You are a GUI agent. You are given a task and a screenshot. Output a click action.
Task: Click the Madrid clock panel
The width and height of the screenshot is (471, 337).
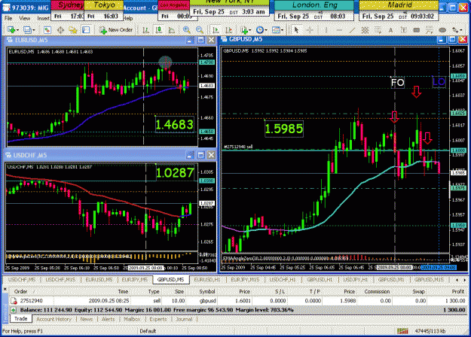pyautogui.click(x=399, y=11)
